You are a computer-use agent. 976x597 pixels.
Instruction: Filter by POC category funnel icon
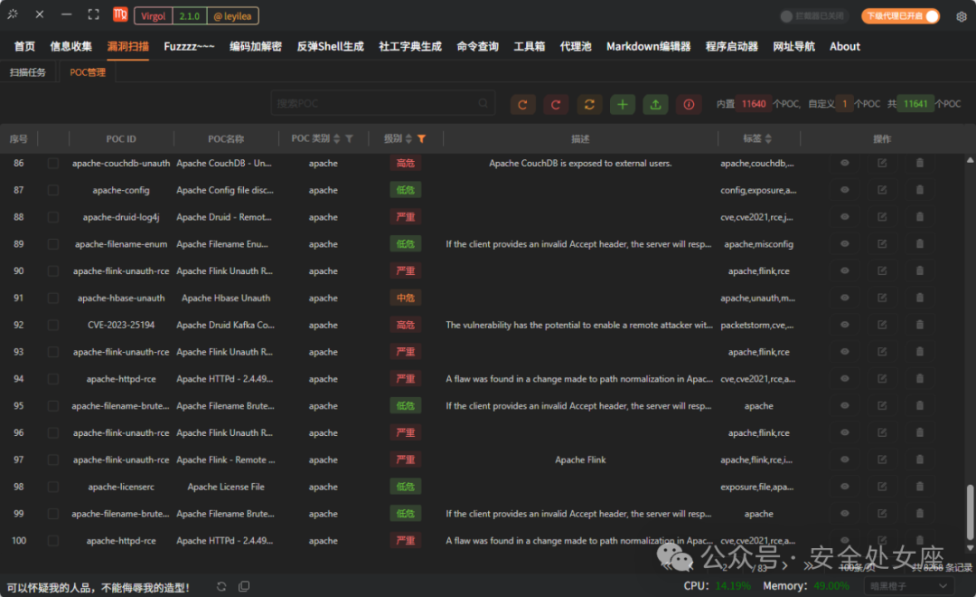(x=349, y=138)
